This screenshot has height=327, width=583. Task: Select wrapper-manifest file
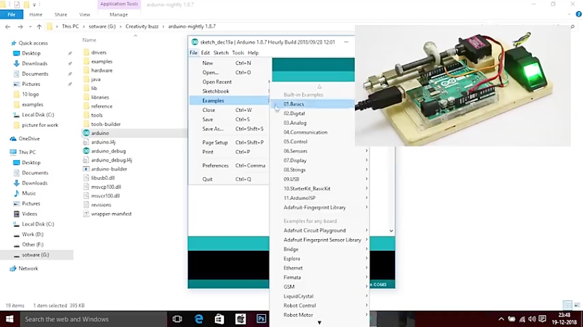pos(111,213)
